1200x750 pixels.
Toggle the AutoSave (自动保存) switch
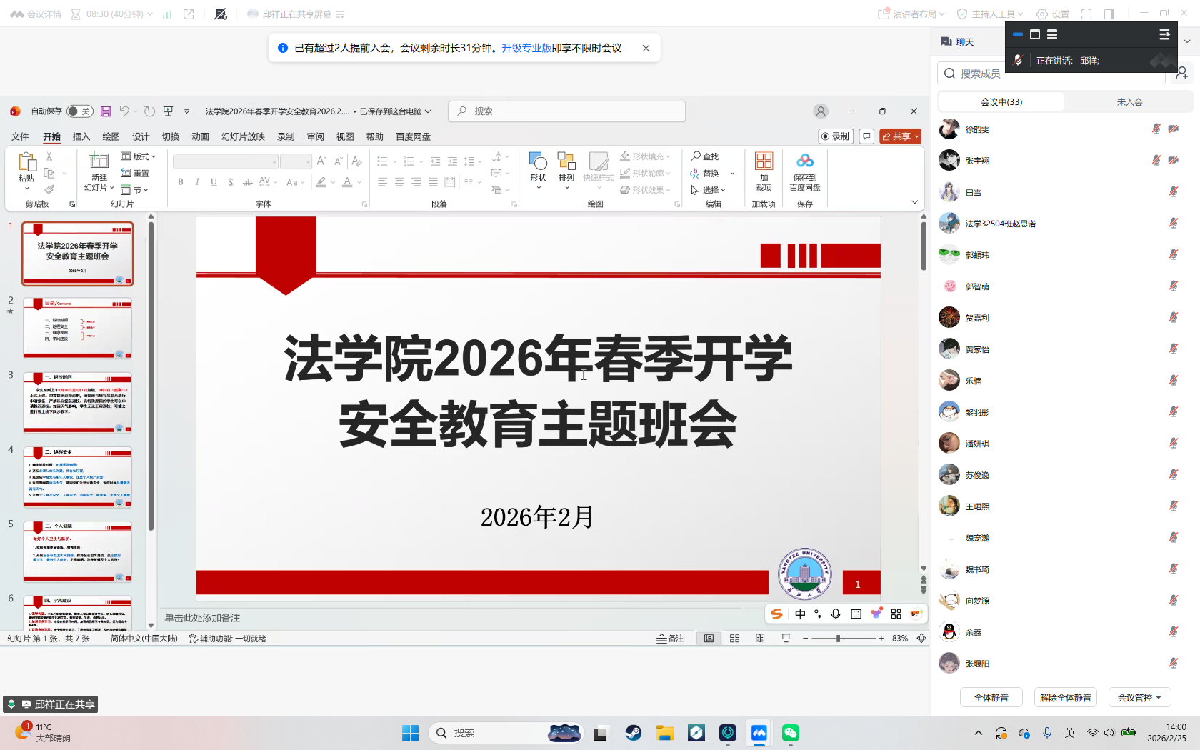[x=79, y=111]
